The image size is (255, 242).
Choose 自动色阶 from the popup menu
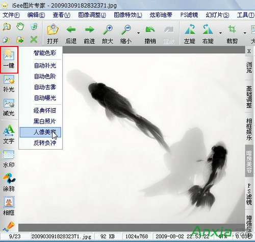pyautogui.click(x=40, y=76)
